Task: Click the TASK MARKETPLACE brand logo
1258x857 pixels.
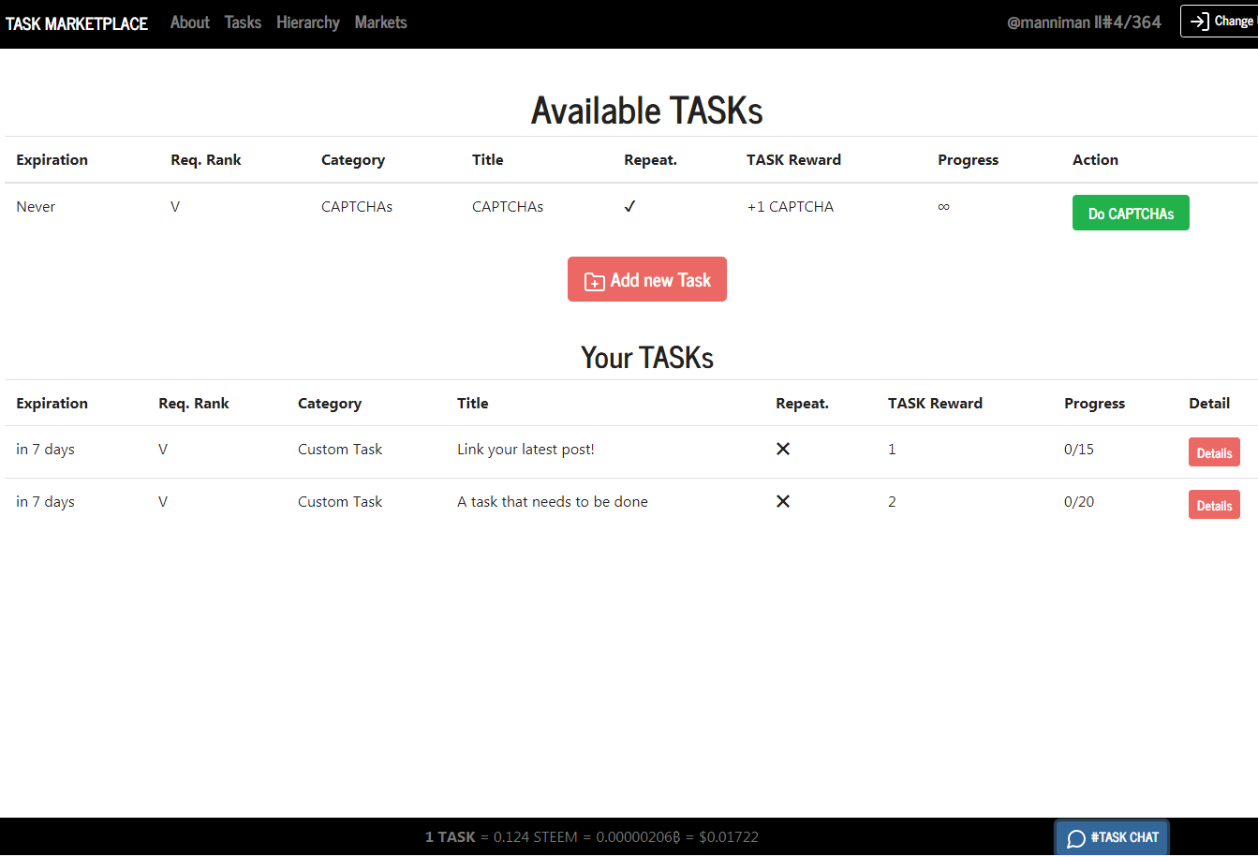Action: 77,23
